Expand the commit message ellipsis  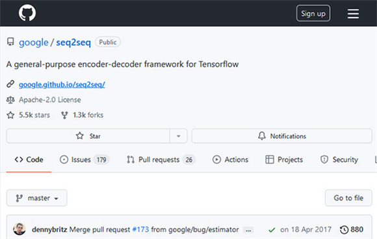248,230
